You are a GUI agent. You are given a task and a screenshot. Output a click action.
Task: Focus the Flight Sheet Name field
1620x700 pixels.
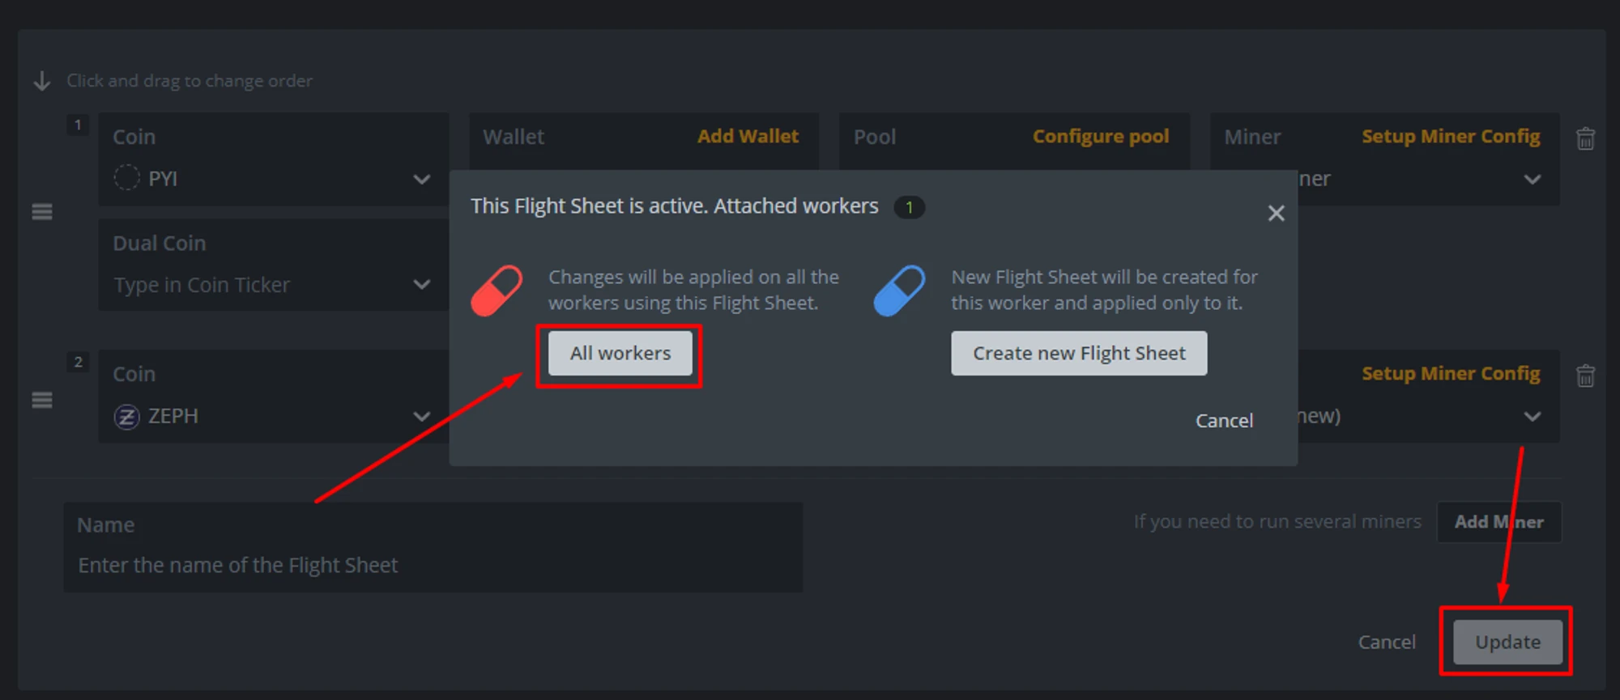(433, 565)
